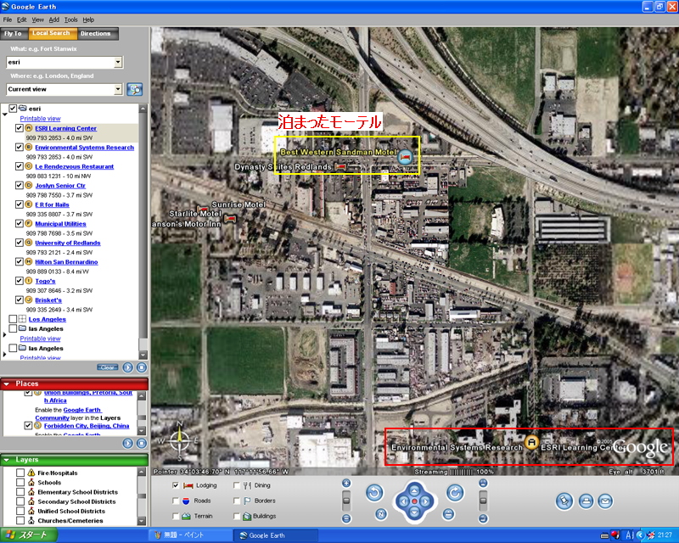Open the Add menu
This screenshot has height=543, width=679.
(x=53, y=20)
